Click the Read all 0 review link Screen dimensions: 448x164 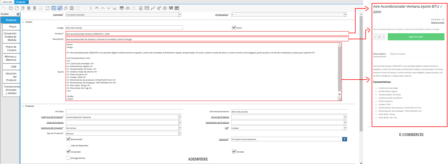pyautogui.click(x=438, y=23)
